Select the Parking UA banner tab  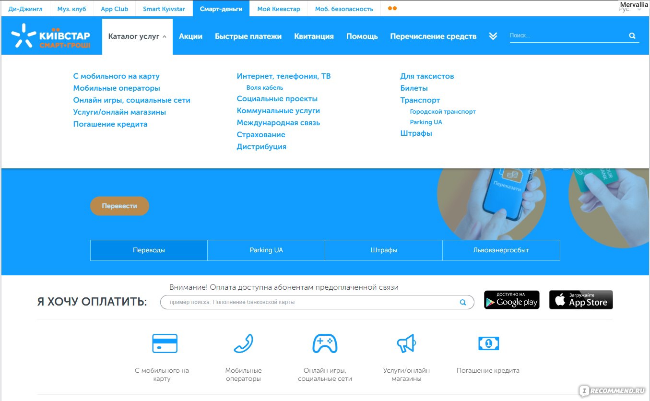click(266, 250)
